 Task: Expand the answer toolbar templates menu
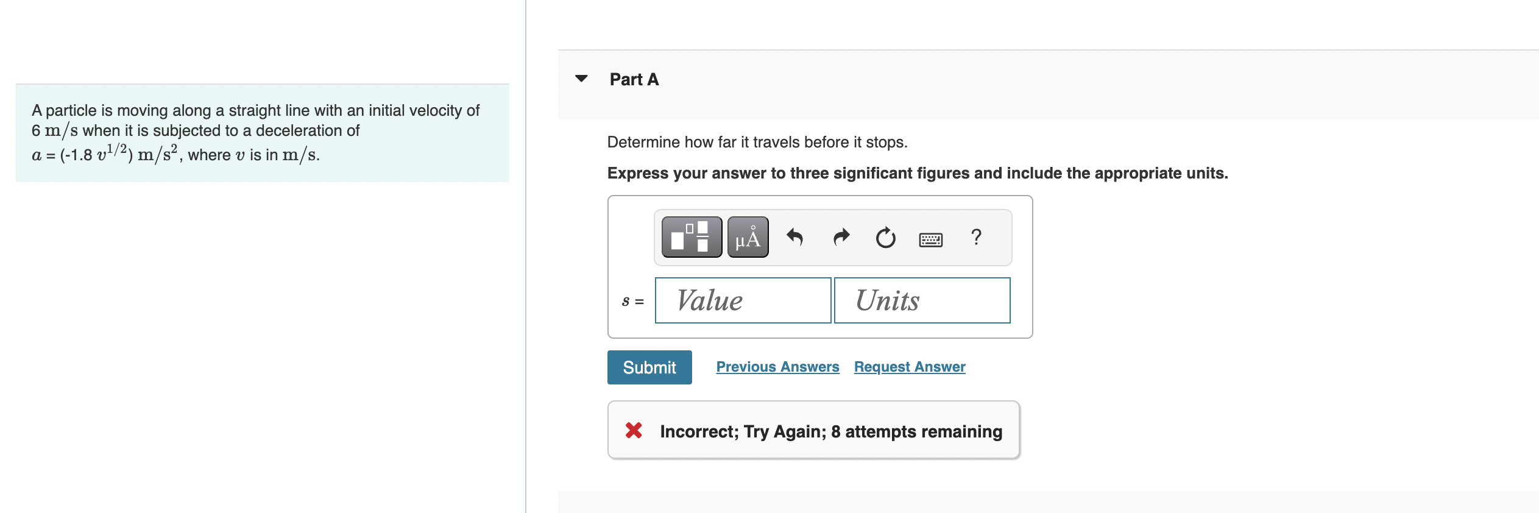tap(690, 238)
